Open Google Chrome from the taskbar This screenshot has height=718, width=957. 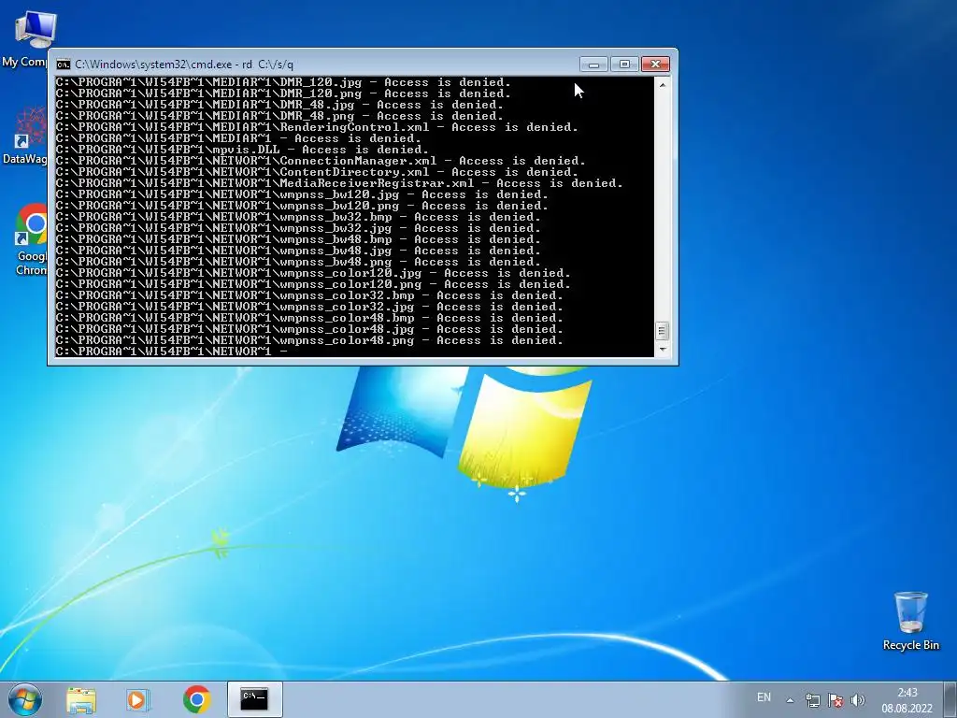click(196, 699)
